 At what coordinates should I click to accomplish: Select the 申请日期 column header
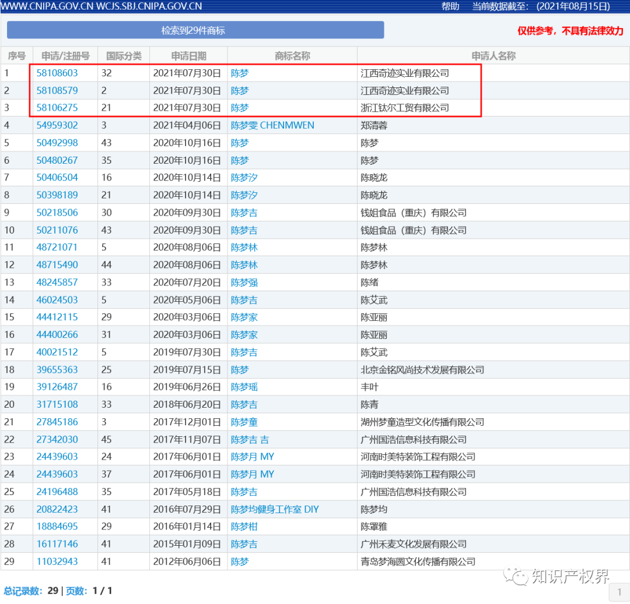[188, 56]
